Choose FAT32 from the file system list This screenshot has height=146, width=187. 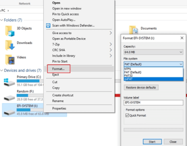(153, 76)
